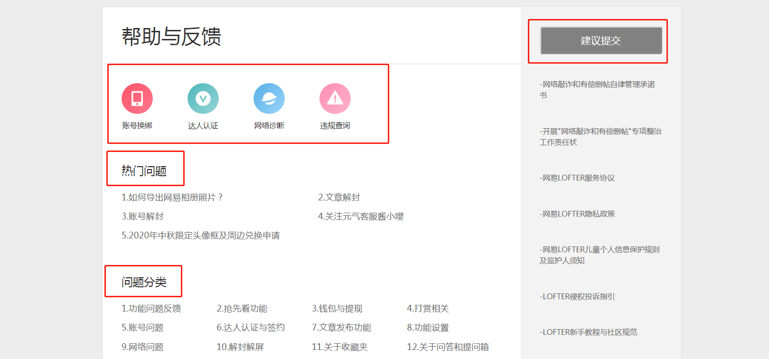The height and width of the screenshot is (359, 769).
Task: Select category 11.关于收藏夹
Action: pos(340,347)
